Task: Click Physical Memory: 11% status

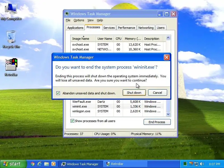Action: coord(146,134)
